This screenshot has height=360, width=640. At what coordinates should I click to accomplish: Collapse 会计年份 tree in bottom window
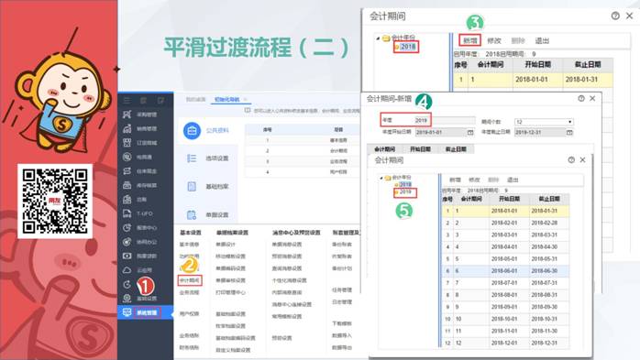tap(381, 178)
